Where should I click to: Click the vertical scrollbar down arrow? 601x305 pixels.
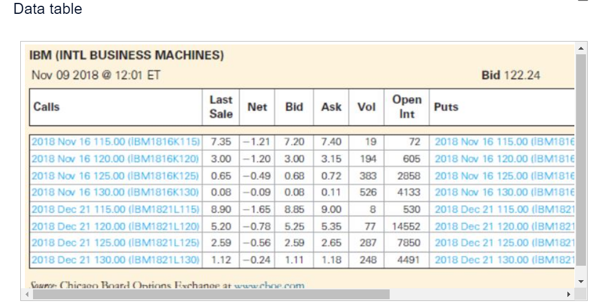tap(581, 282)
